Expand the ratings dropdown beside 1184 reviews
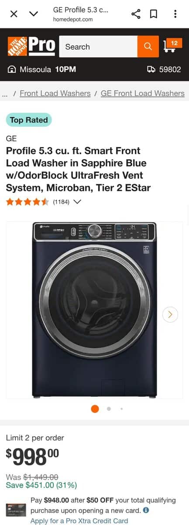The width and height of the screenshot is (189, 525). click(x=77, y=202)
